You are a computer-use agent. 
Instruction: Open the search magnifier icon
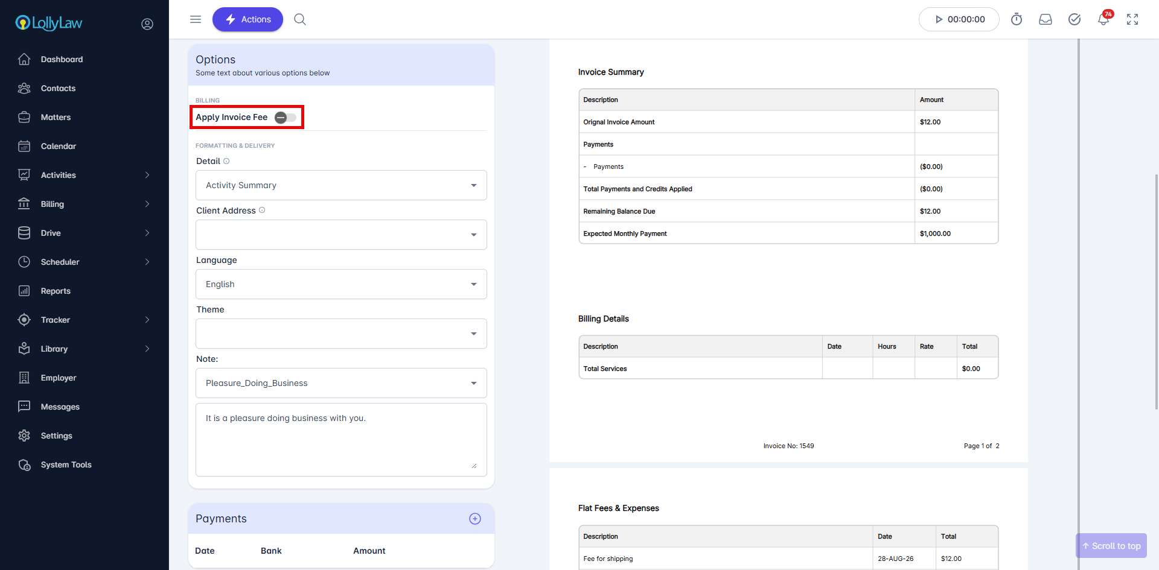300,19
